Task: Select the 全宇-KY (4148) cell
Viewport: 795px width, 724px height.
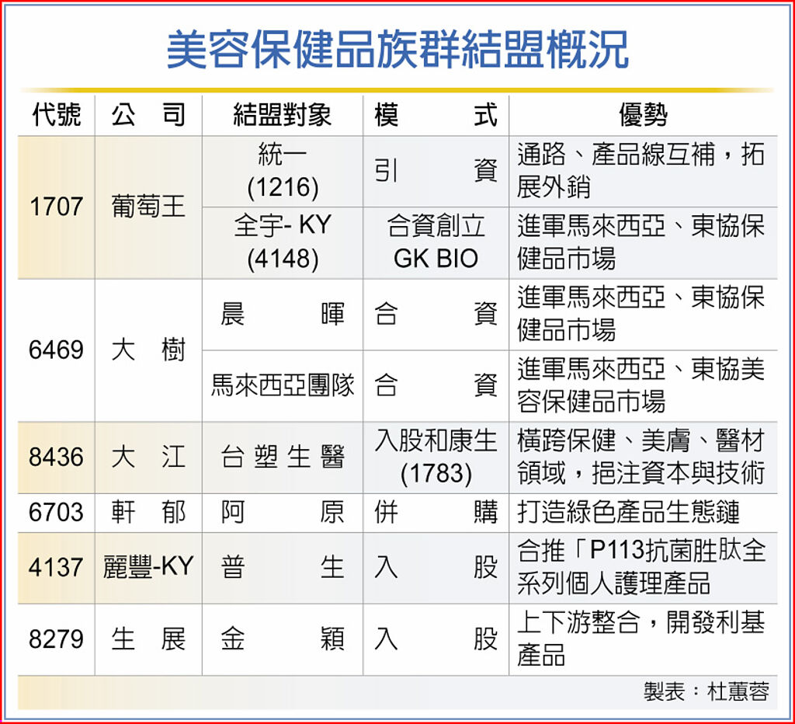Action: (283, 242)
